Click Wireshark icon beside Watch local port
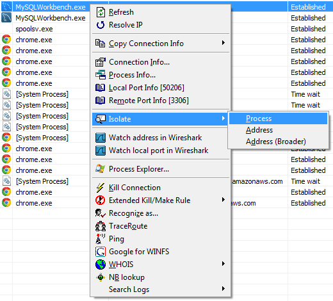 click(101, 150)
